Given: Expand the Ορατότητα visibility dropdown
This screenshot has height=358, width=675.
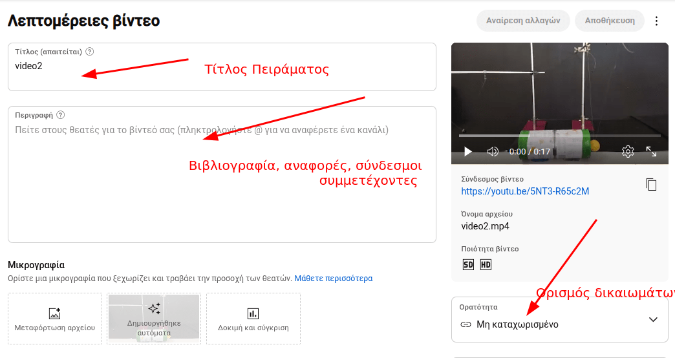Looking at the screenshot, I should click(652, 319).
